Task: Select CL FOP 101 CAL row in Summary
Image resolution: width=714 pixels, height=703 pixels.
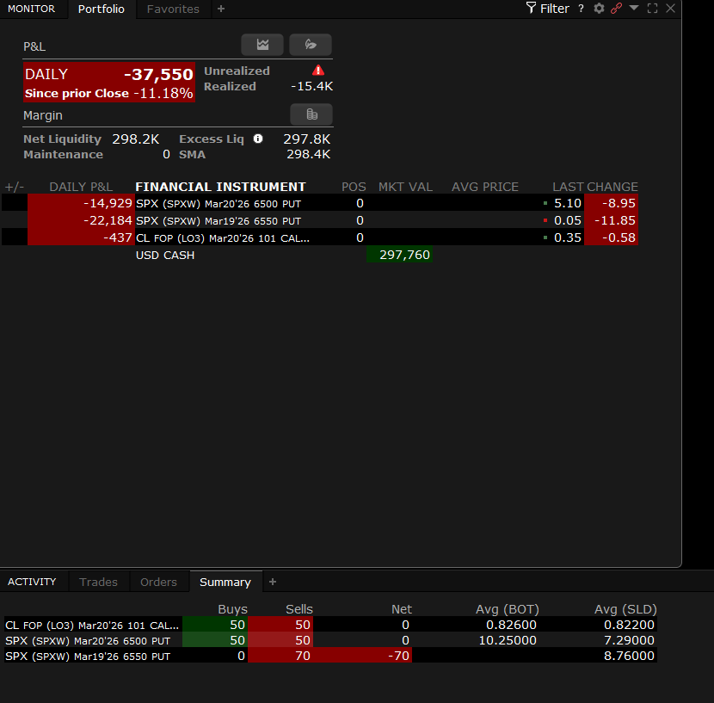Action: 330,625
